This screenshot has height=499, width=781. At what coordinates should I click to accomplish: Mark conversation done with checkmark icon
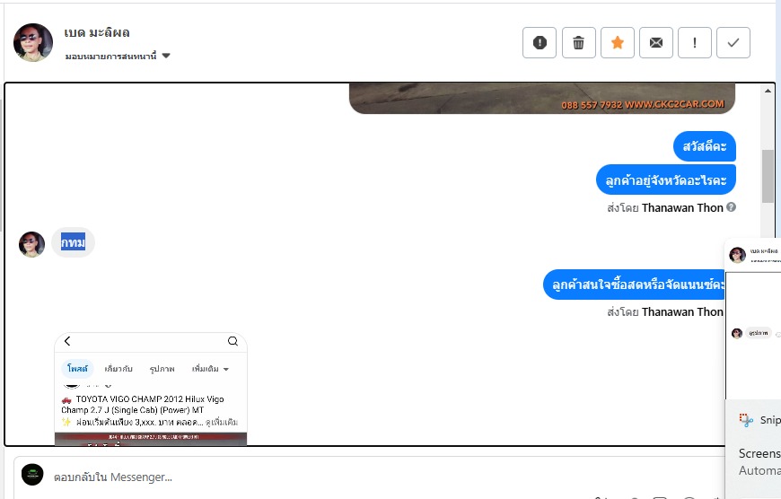click(x=733, y=43)
